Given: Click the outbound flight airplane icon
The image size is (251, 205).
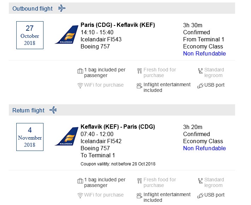Looking at the screenshot, I should tap(62, 8).
